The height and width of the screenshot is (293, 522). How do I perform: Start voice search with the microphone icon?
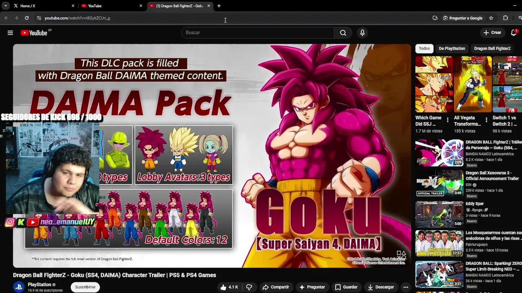[362, 33]
